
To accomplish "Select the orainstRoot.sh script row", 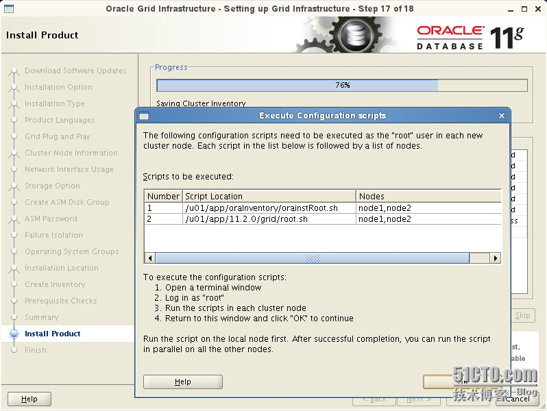I will pyautogui.click(x=323, y=208).
